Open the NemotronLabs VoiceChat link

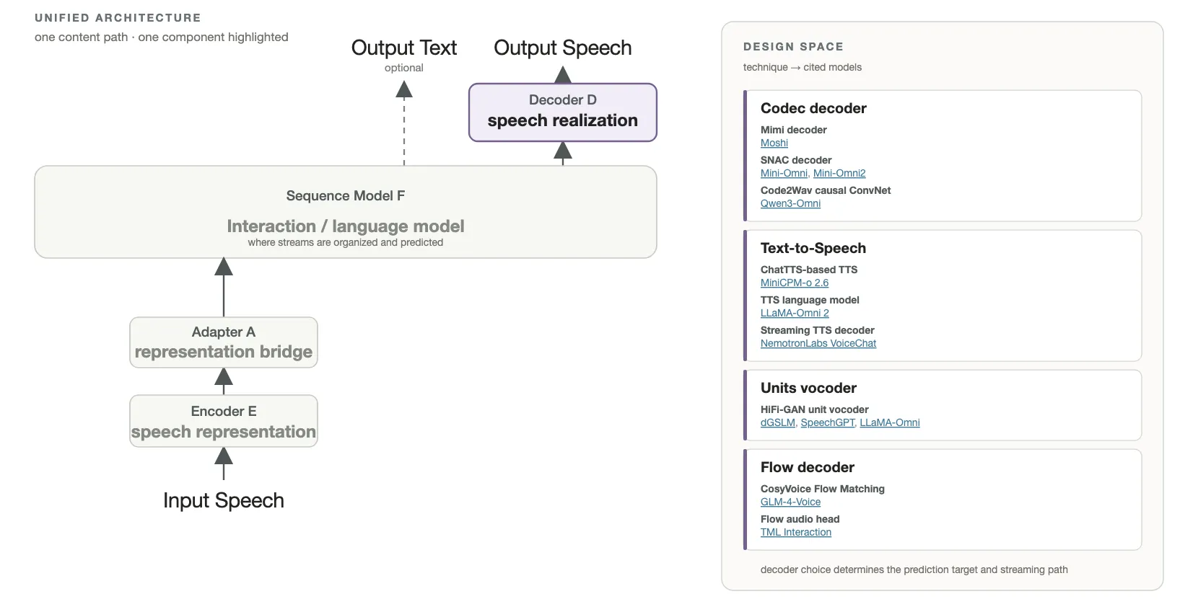click(x=818, y=343)
